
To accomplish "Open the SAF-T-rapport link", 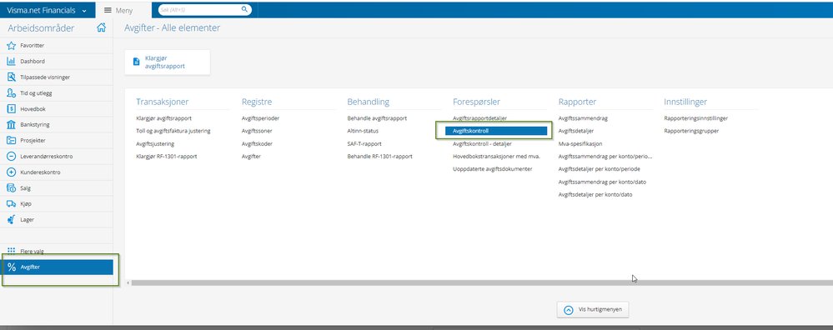I will 364,144.
